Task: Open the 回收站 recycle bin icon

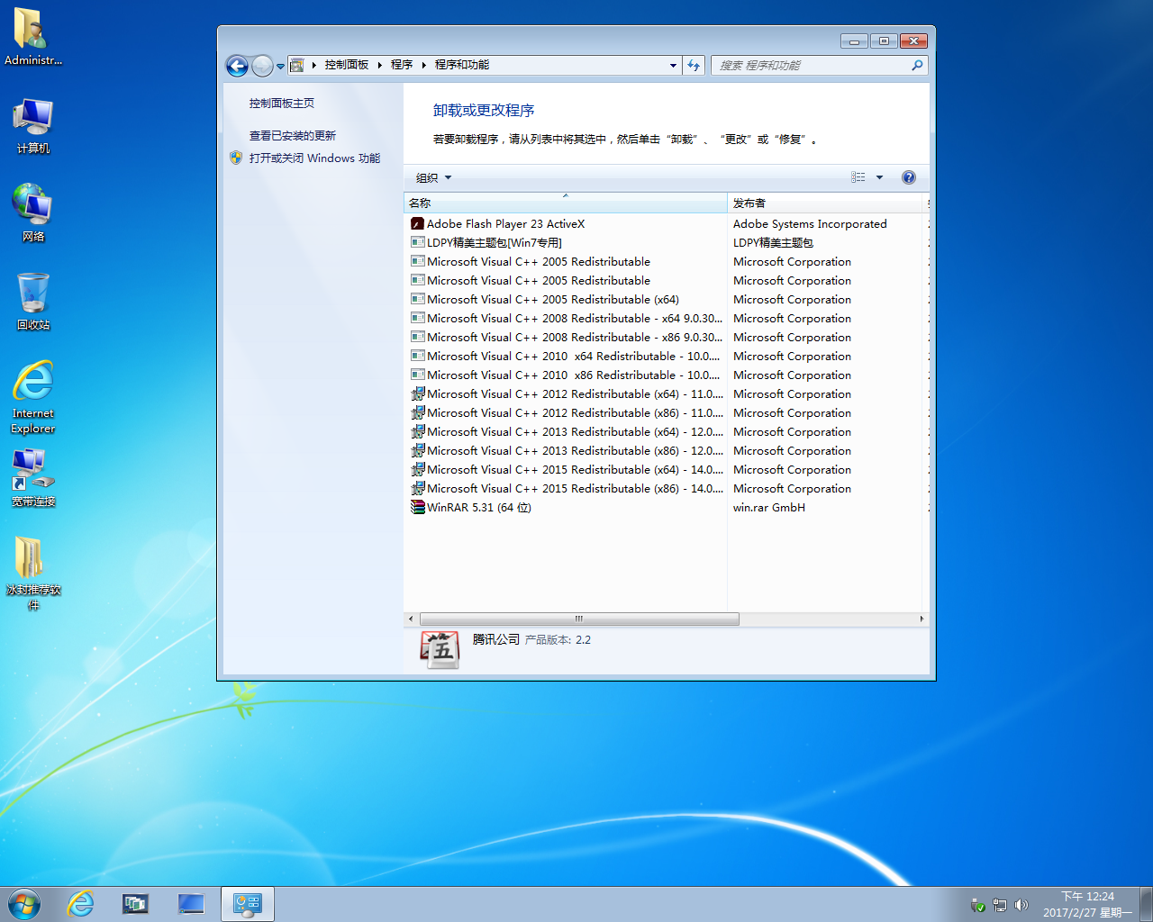Action: 32,301
